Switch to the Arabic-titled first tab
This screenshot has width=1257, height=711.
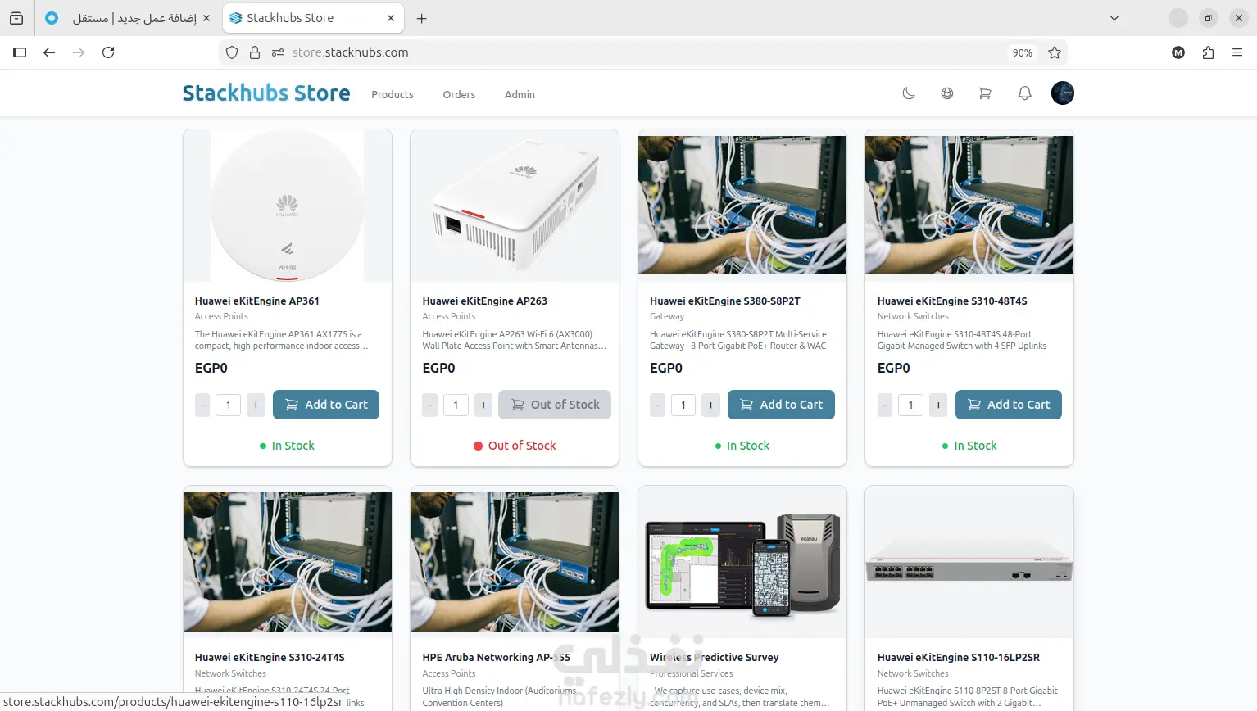(128, 18)
